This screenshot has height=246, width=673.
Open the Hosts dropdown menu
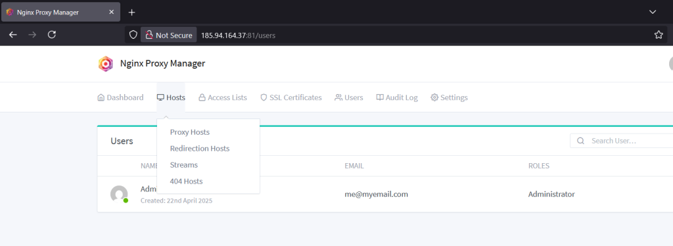tap(171, 97)
